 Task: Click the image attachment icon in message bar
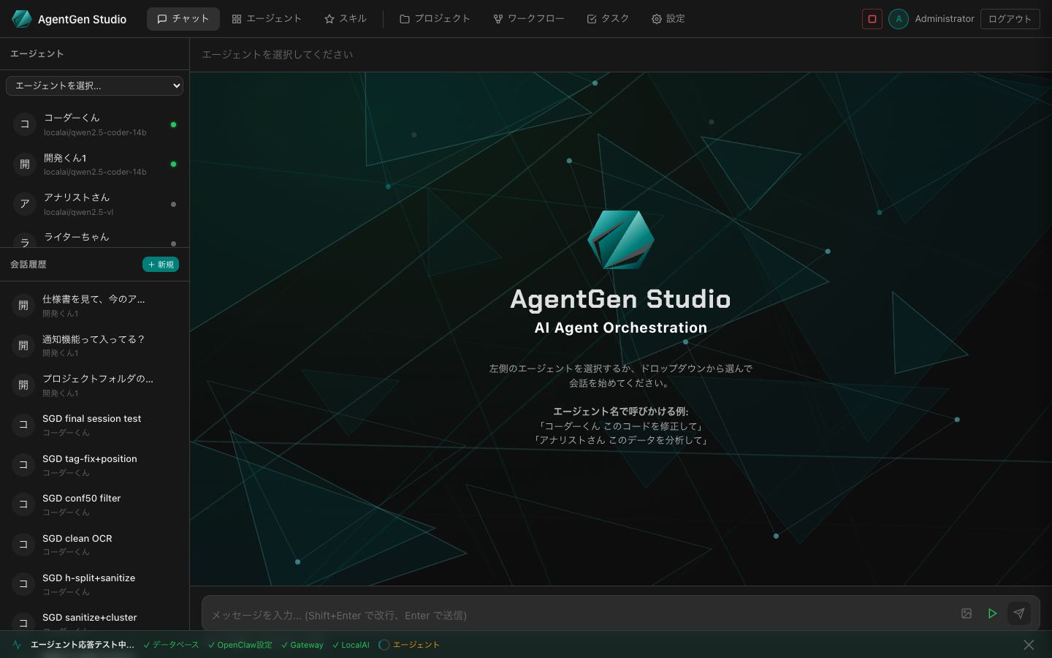(967, 615)
